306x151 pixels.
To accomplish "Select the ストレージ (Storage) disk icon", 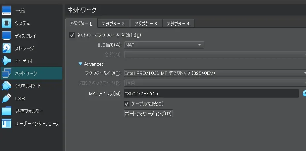I will click(7, 48).
